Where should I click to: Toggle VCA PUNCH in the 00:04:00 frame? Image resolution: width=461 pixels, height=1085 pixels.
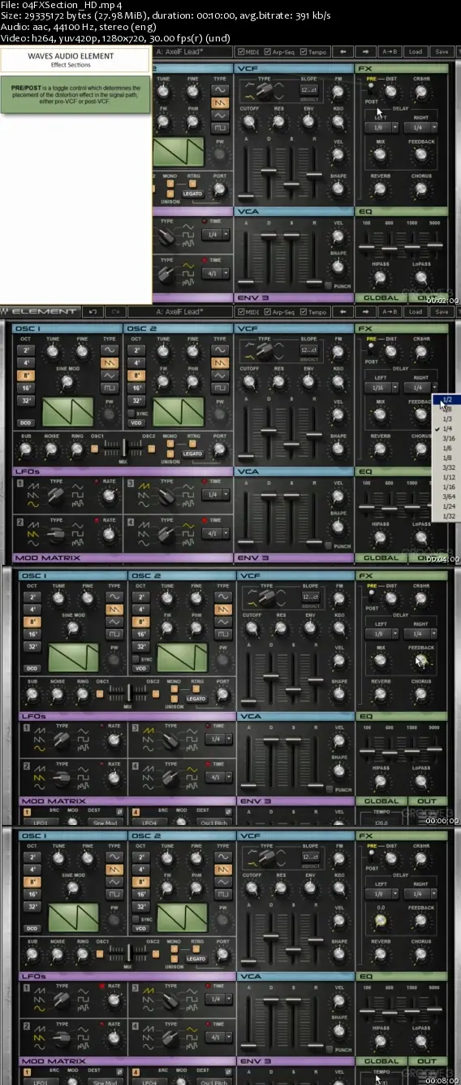click(x=328, y=546)
